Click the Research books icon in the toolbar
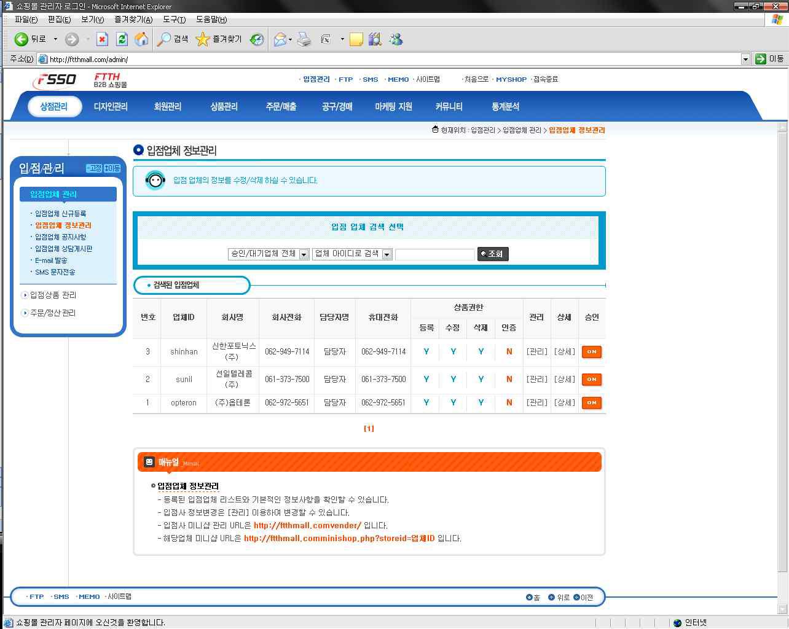 pyautogui.click(x=375, y=39)
